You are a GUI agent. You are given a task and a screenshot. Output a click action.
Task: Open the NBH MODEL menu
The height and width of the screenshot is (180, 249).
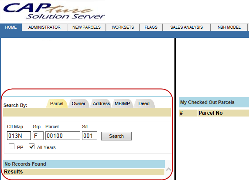229,27
